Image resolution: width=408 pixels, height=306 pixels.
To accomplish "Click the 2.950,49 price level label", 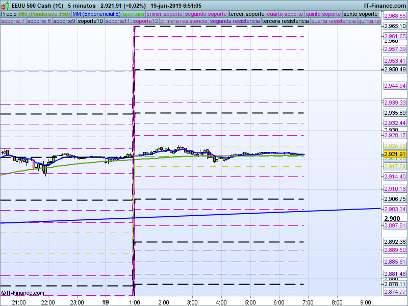I will pos(395,69).
